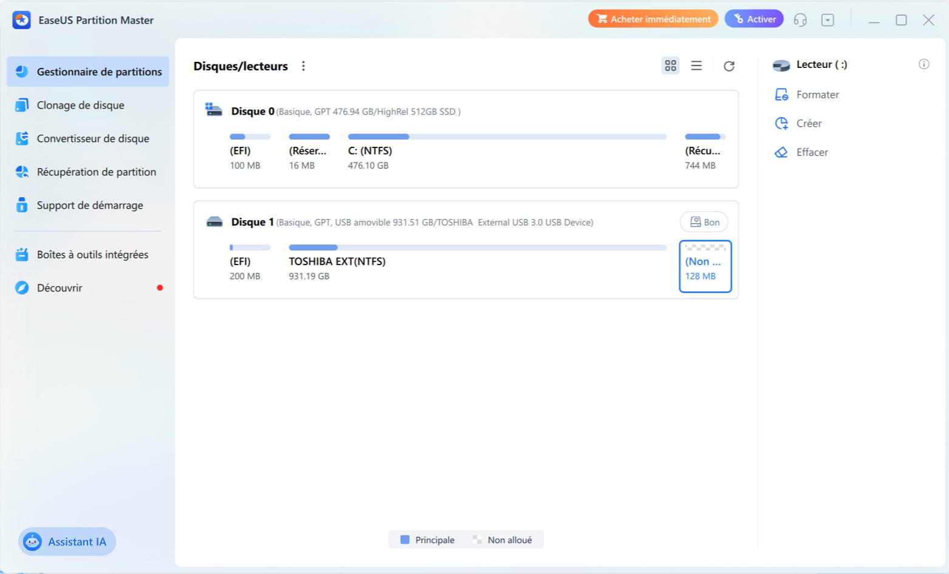
Task: Open the customer support headset icon
Action: click(x=800, y=20)
